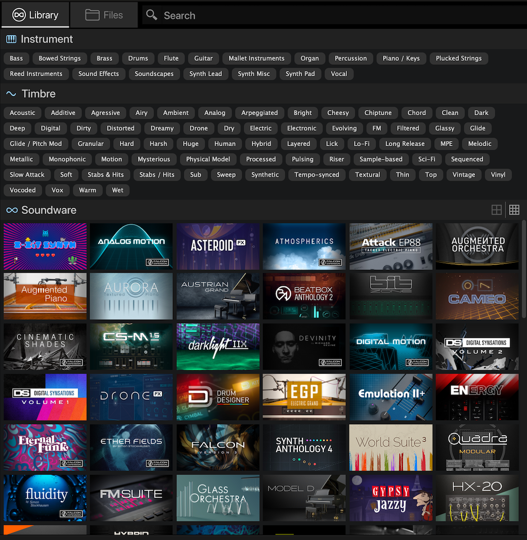
Task: Open the Fluidity soundware
Action: click(x=45, y=498)
